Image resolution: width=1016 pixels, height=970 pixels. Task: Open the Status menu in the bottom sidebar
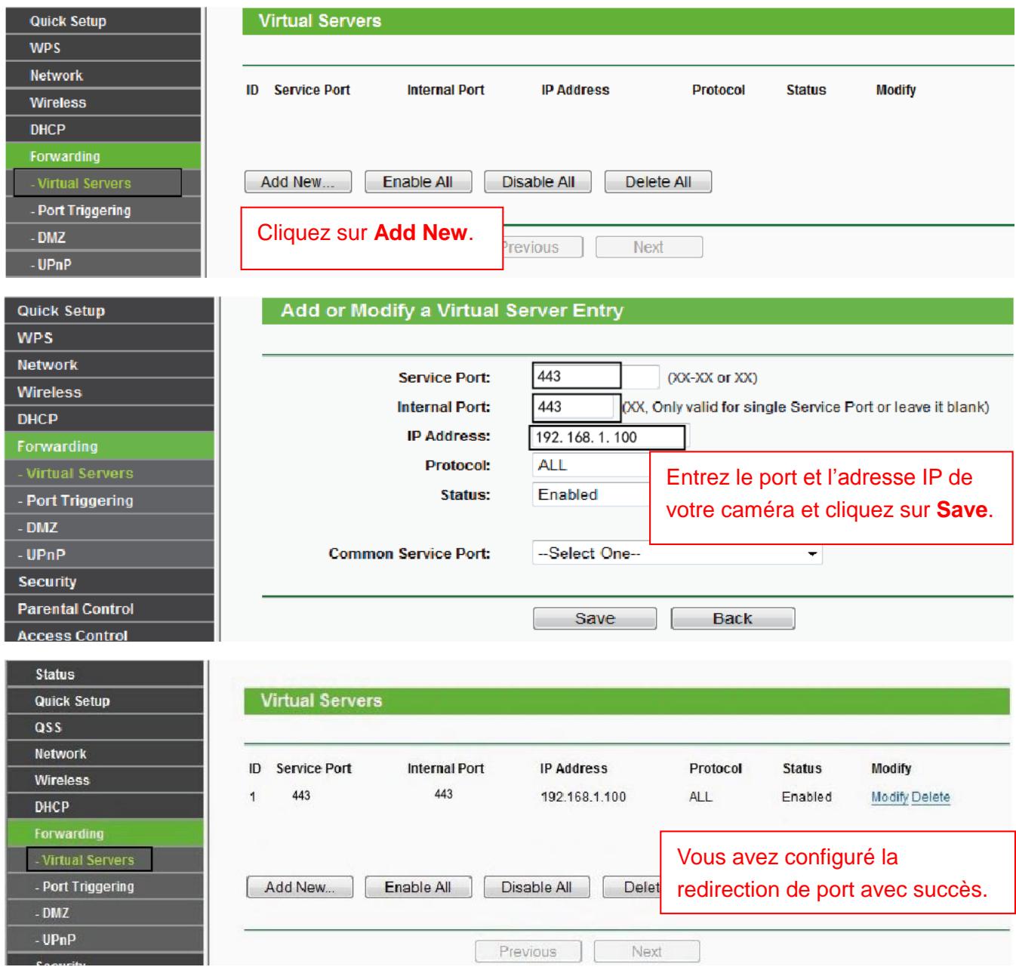(x=105, y=675)
